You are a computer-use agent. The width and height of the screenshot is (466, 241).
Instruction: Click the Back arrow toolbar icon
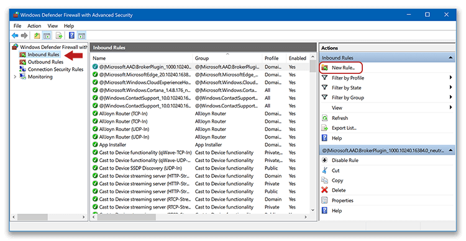tap(15, 35)
